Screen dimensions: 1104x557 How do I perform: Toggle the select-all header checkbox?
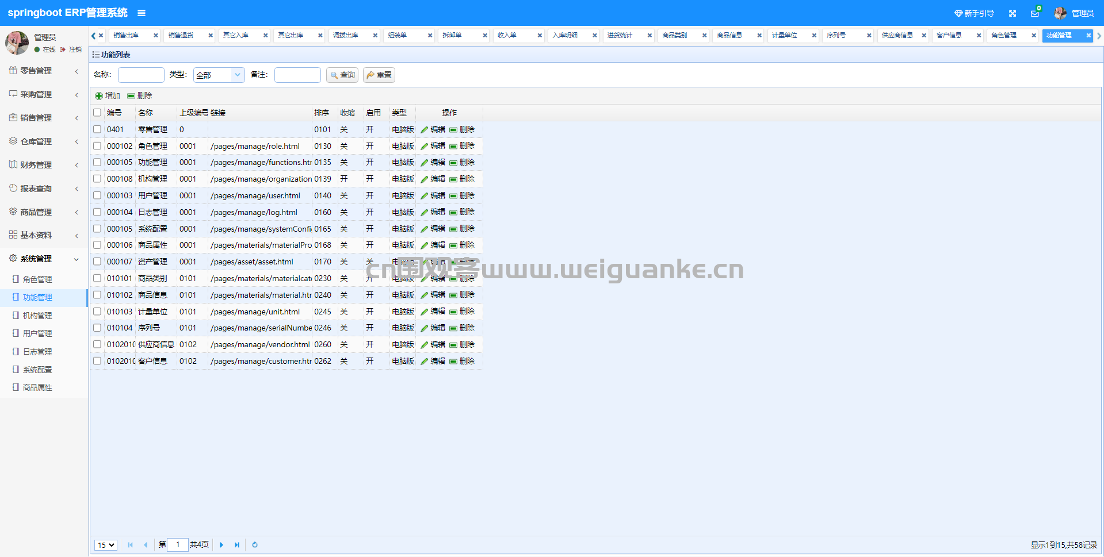point(97,113)
